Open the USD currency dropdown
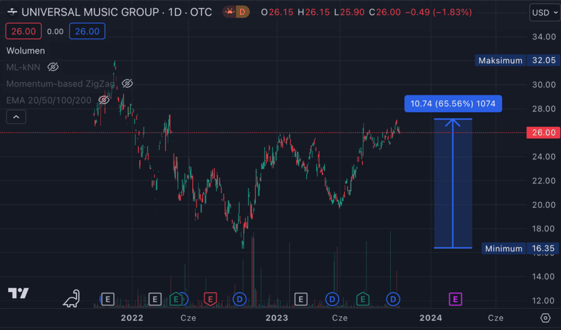 (x=545, y=12)
